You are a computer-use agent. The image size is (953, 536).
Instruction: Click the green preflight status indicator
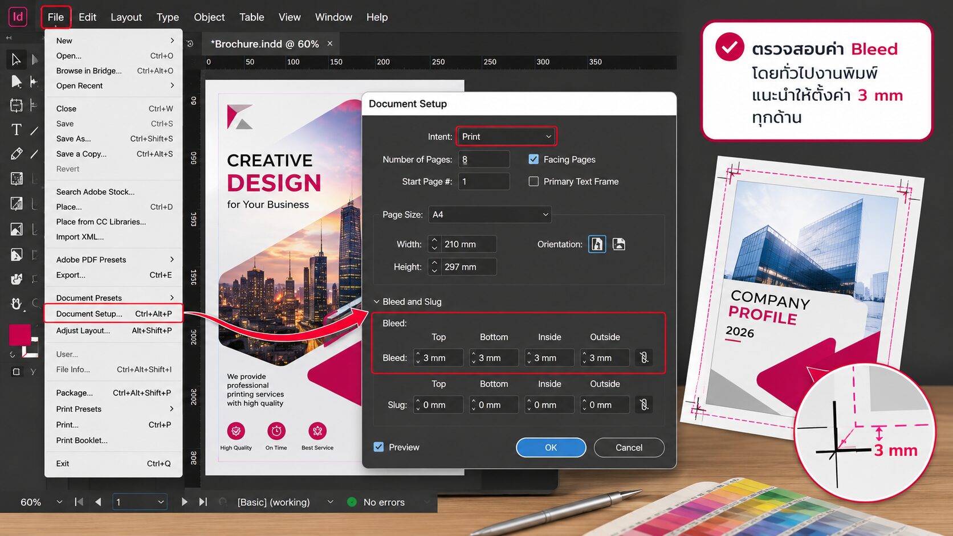point(352,502)
